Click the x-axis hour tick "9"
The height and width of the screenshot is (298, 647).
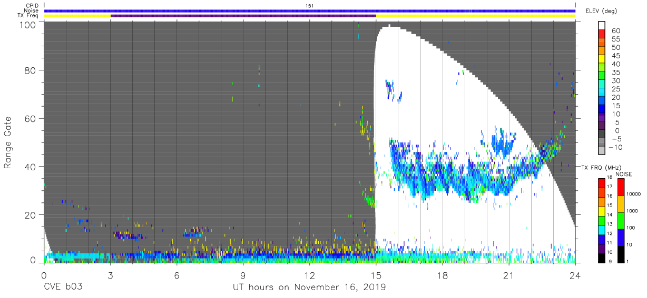[243, 275]
